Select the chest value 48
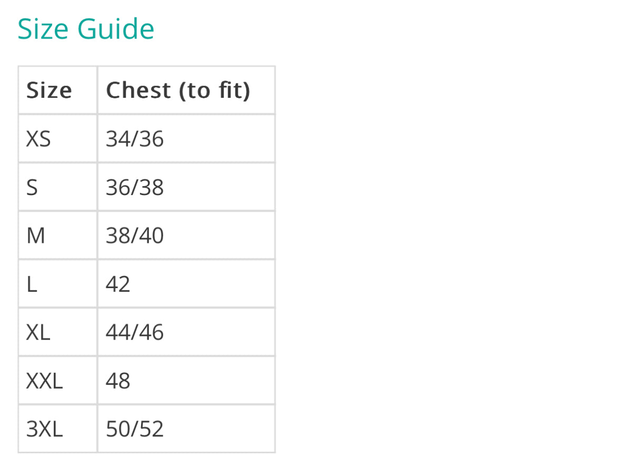Image resolution: width=618 pixels, height=468 pixels. pos(118,381)
